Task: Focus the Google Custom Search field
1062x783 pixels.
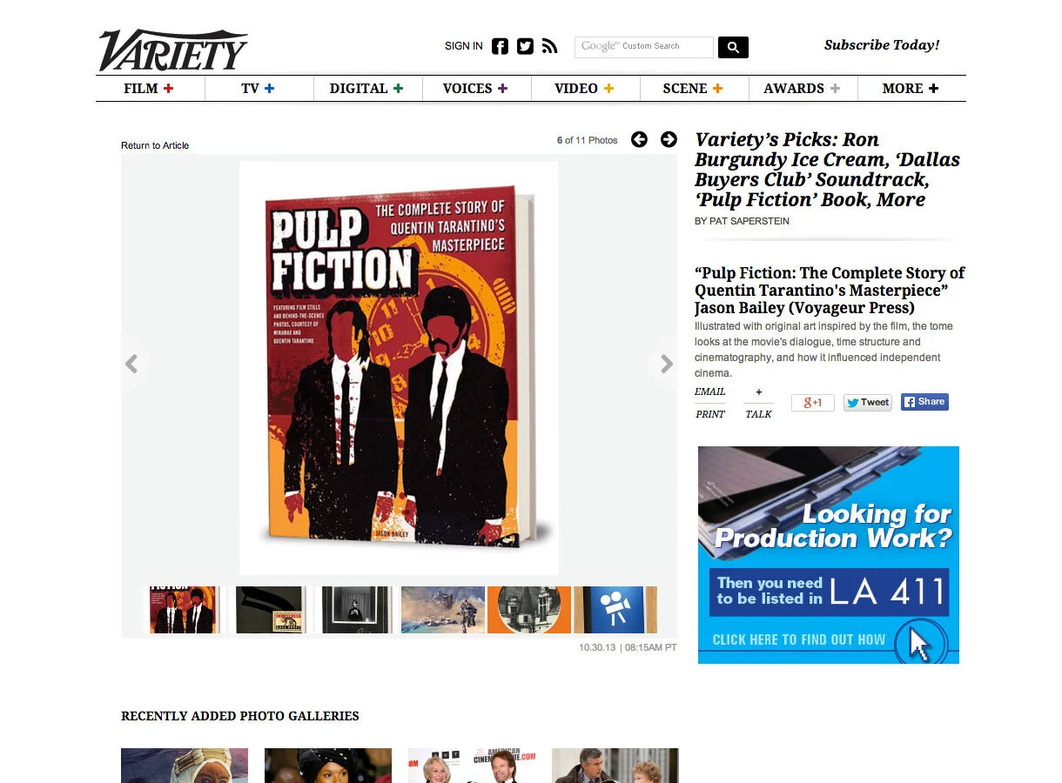Action: [x=643, y=47]
